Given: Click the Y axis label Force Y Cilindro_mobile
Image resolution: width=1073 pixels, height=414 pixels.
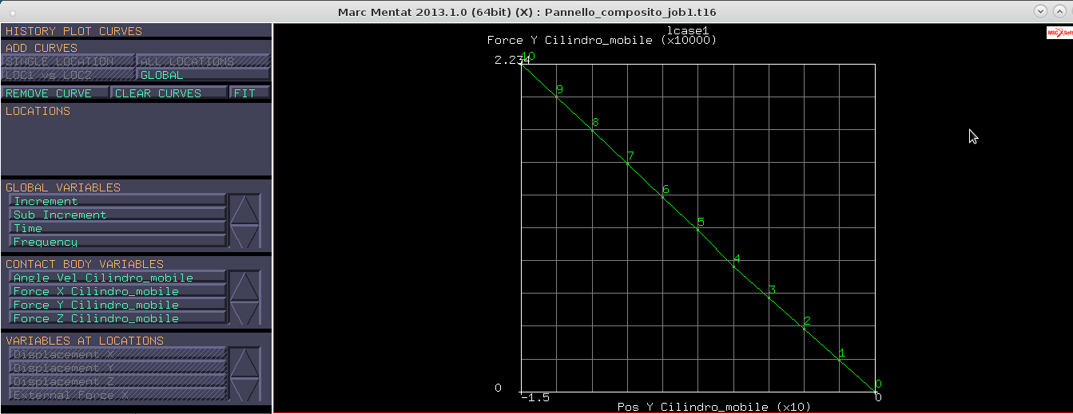Looking at the screenshot, I should [x=602, y=40].
